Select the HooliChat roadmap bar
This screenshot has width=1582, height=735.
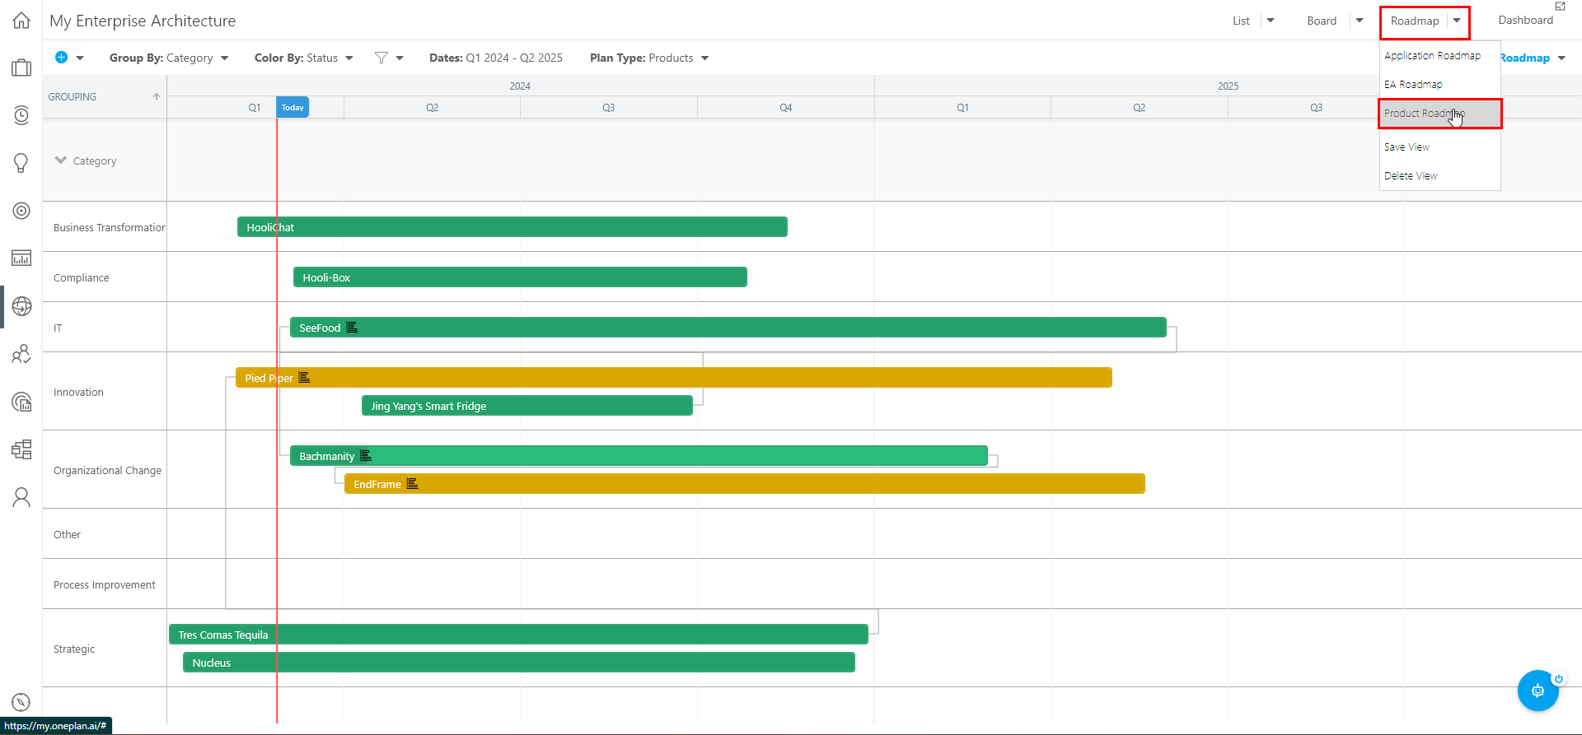513,227
